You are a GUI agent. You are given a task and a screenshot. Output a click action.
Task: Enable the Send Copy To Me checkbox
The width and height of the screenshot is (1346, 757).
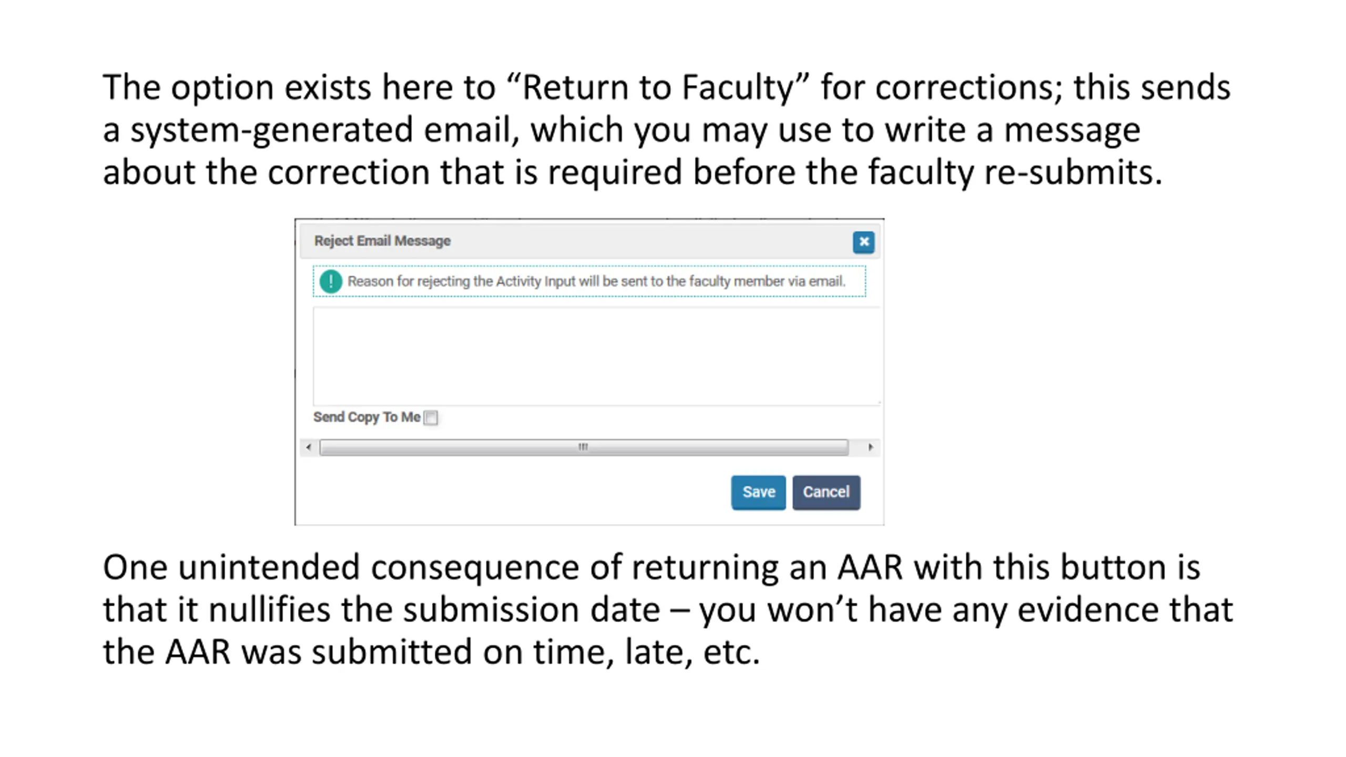[x=431, y=417]
